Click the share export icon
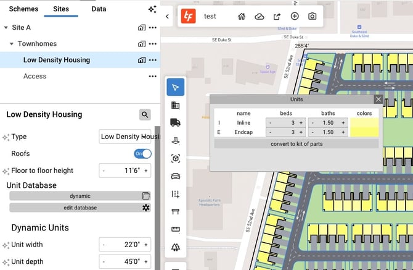The height and width of the screenshot is (270, 413). coord(277,16)
